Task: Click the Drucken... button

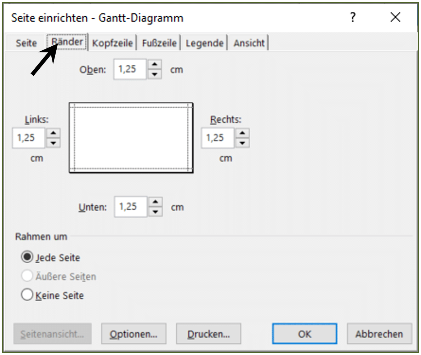Action: coord(209,334)
